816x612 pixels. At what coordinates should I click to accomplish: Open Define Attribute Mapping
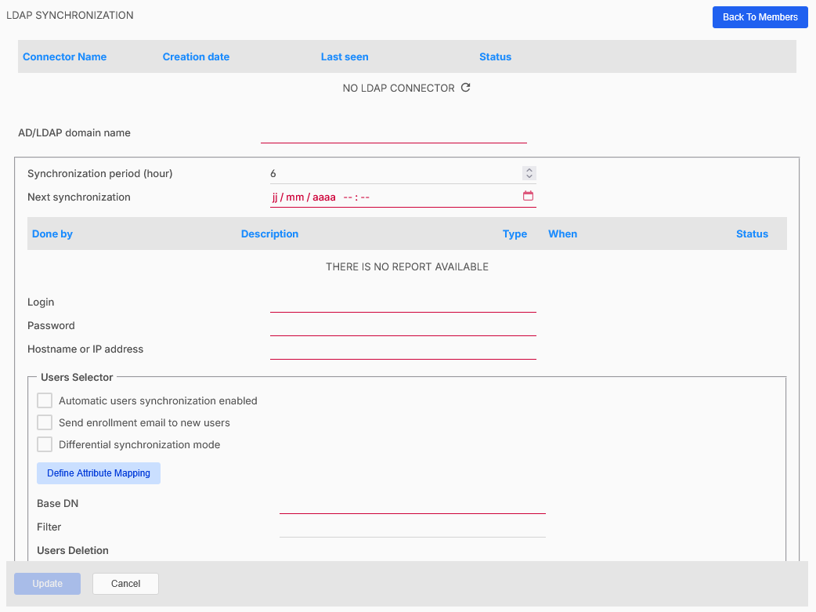coord(99,473)
